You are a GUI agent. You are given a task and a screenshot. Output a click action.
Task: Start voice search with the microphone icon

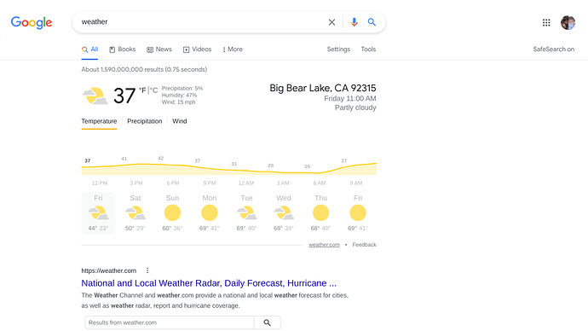[x=354, y=22]
